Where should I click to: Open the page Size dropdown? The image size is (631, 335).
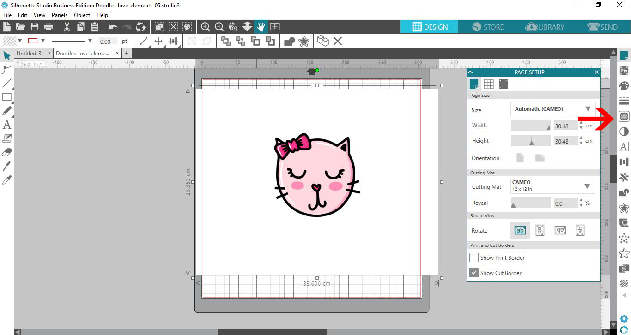click(553, 109)
